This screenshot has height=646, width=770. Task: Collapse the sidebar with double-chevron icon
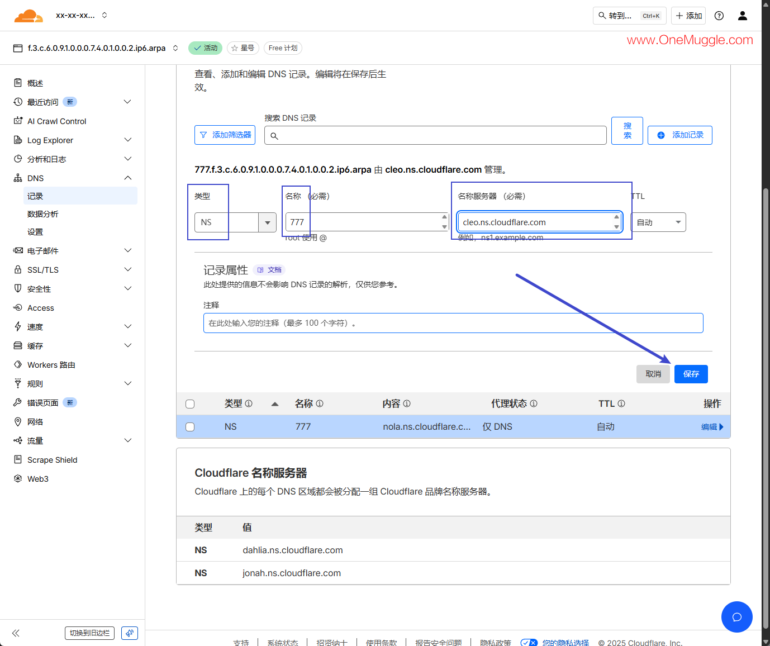16,633
